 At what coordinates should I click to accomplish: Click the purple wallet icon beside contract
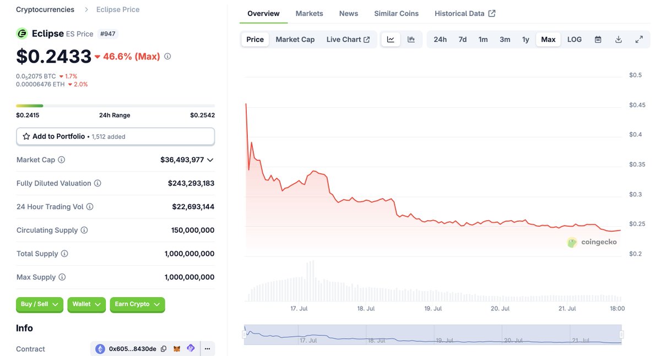[x=191, y=349]
